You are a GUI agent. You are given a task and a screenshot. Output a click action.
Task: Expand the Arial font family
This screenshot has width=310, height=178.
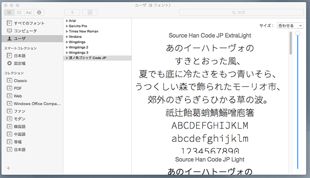click(67, 21)
